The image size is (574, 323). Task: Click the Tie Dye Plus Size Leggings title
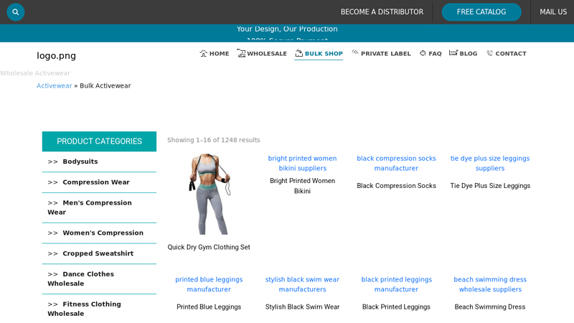click(490, 186)
